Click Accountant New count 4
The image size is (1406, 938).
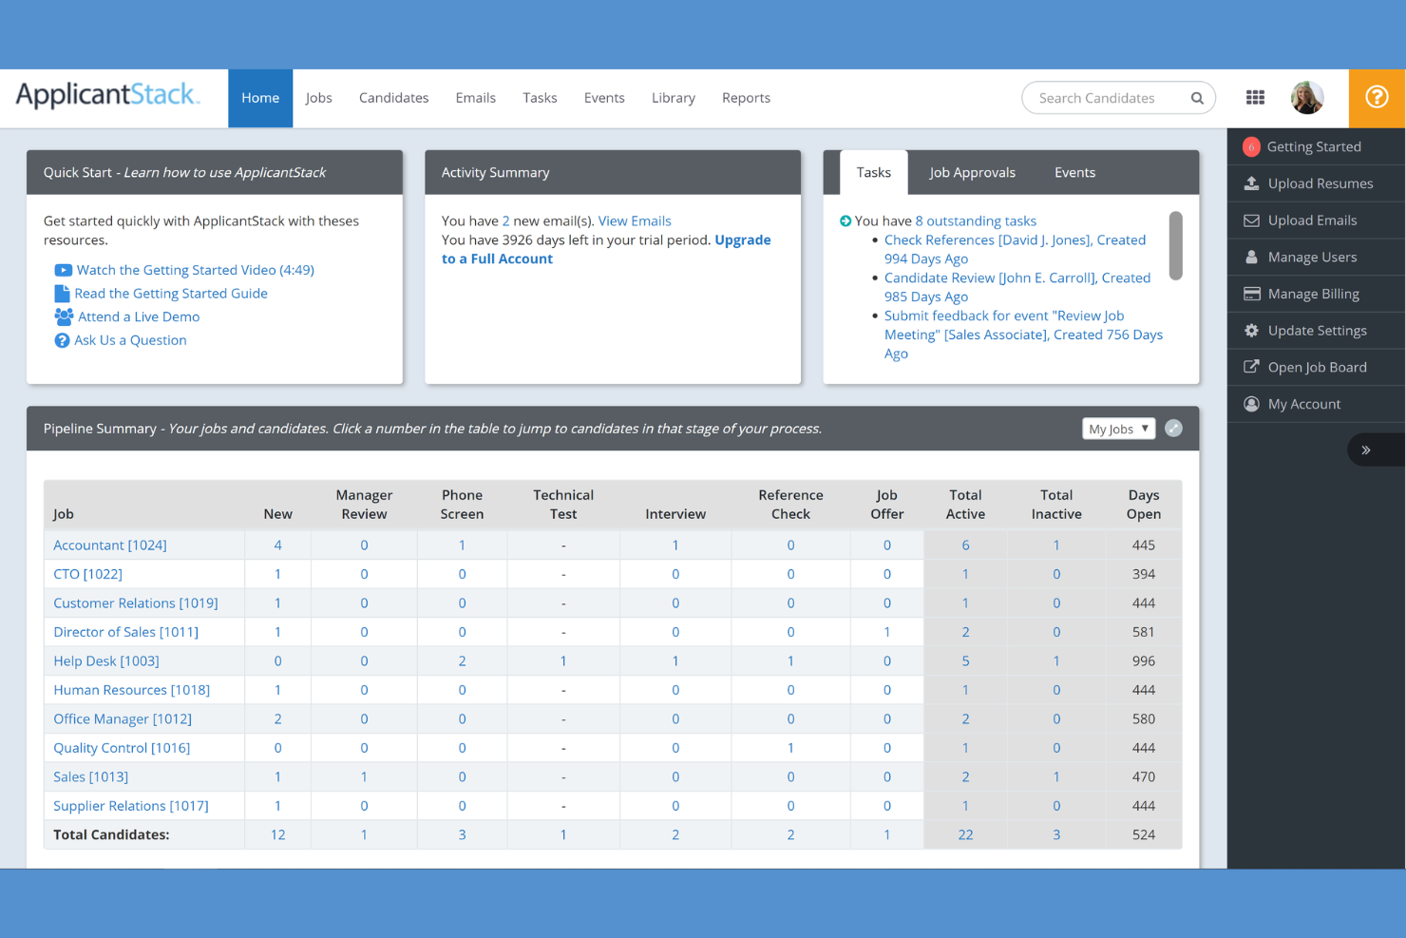(277, 546)
